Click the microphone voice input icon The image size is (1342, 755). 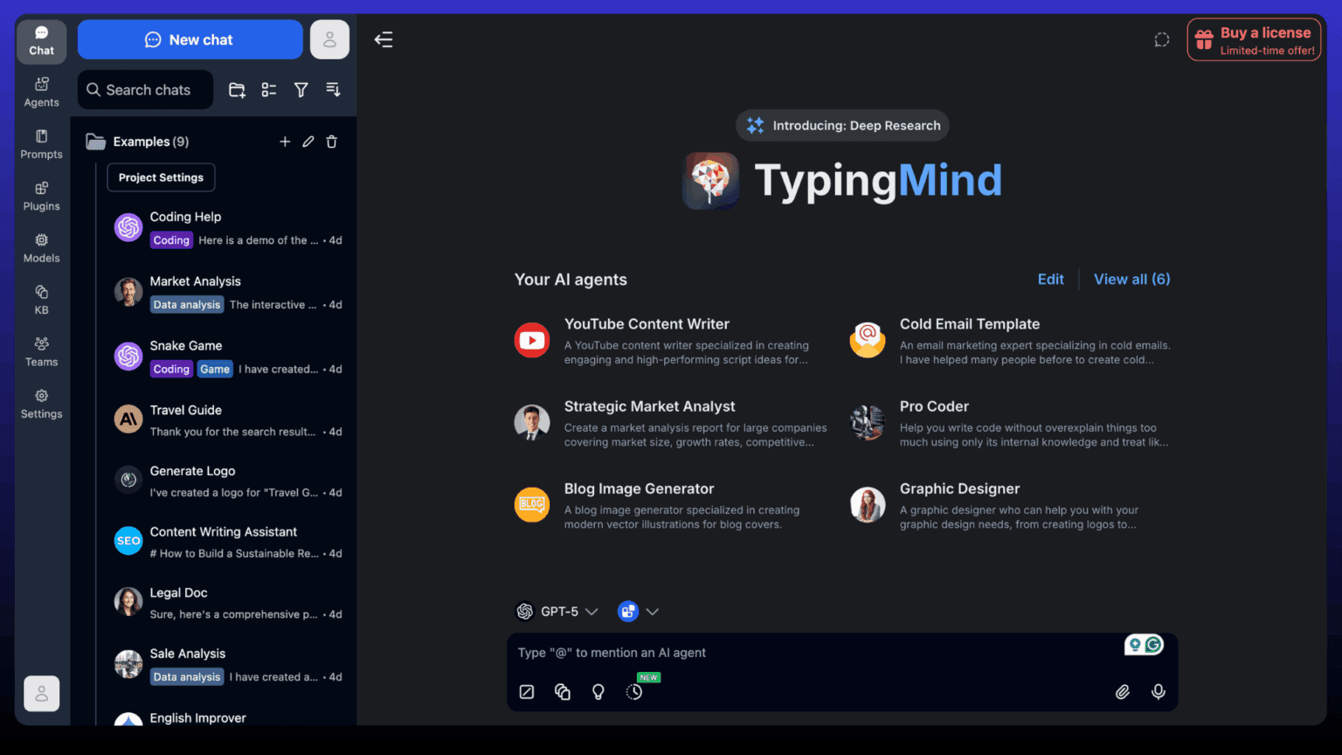(1158, 691)
